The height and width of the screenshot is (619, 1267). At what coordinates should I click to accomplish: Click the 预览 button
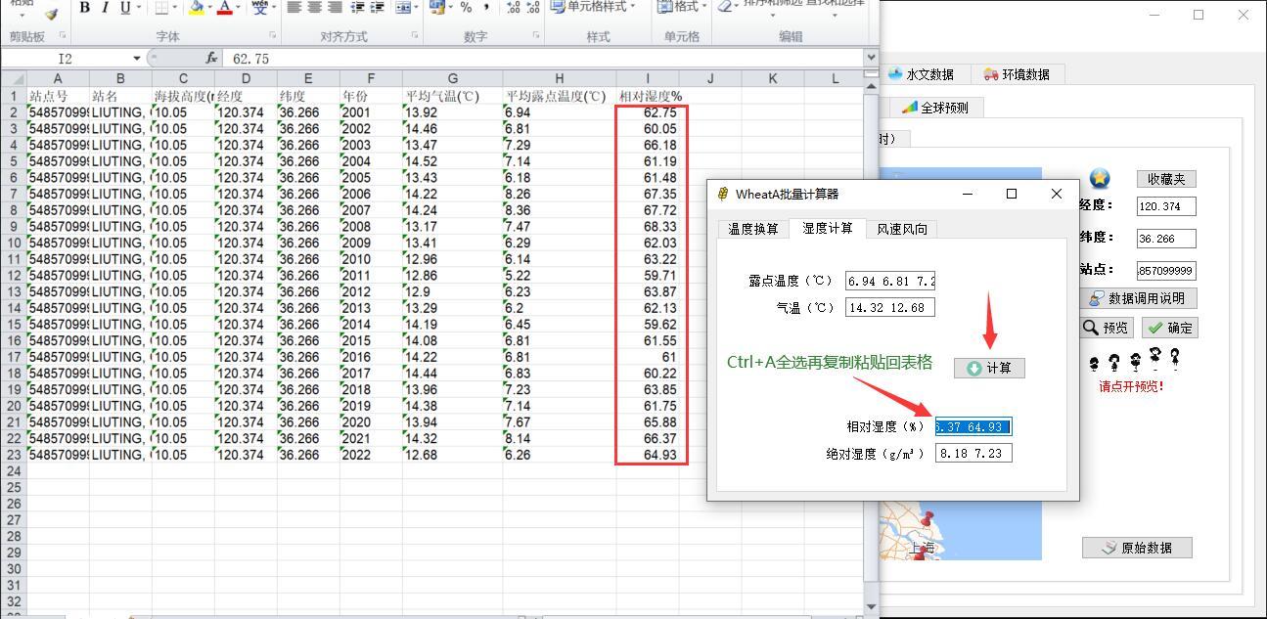pyautogui.click(x=1106, y=328)
